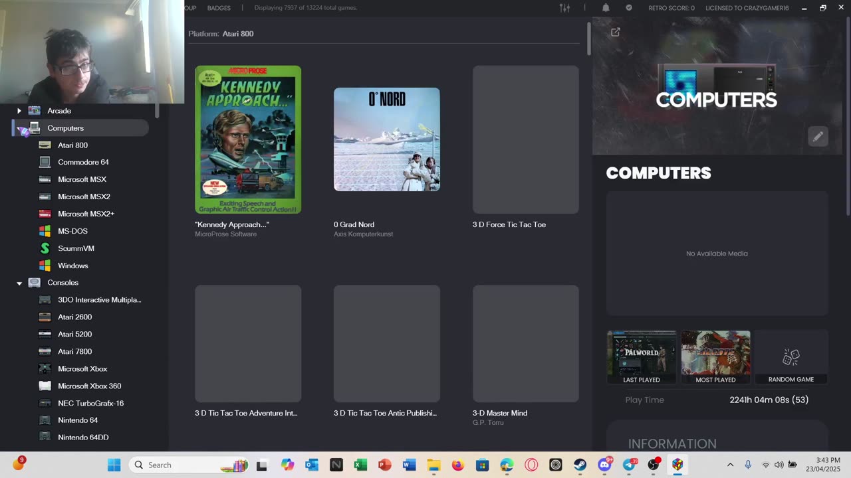Click the Nintendo 64 console icon
This screenshot has height=478, width=851.
45,420
